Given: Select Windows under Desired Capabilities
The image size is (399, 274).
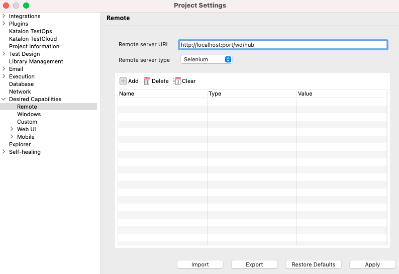Looking at the screenshot, I should (x=29, y=114).
